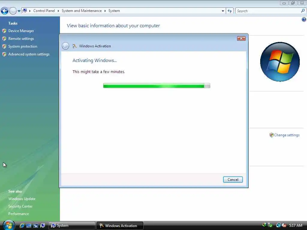Open recent pages dropdown arrow
This screenshot has height=230, width=307.
[x=19, y=11]
